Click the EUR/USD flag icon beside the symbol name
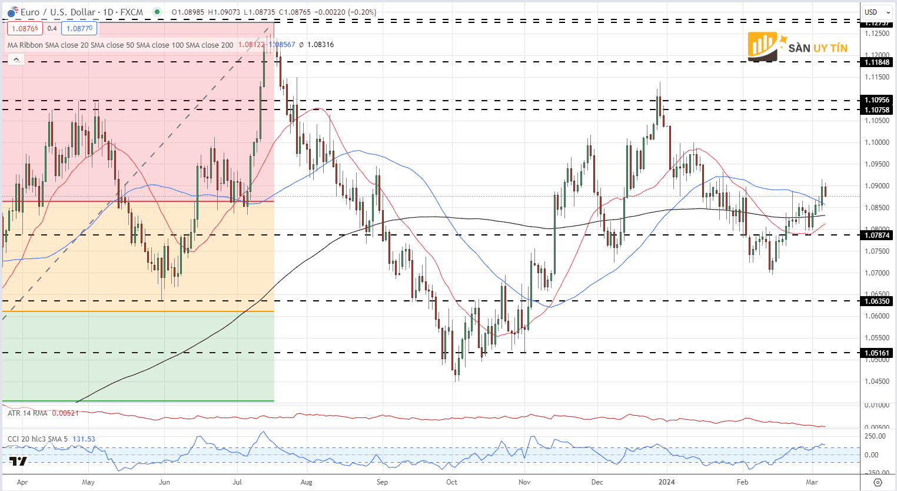 pyautogui.click(x=13, y=12)
